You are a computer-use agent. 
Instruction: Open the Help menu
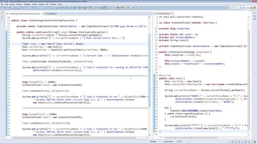(x=60, y=4)
